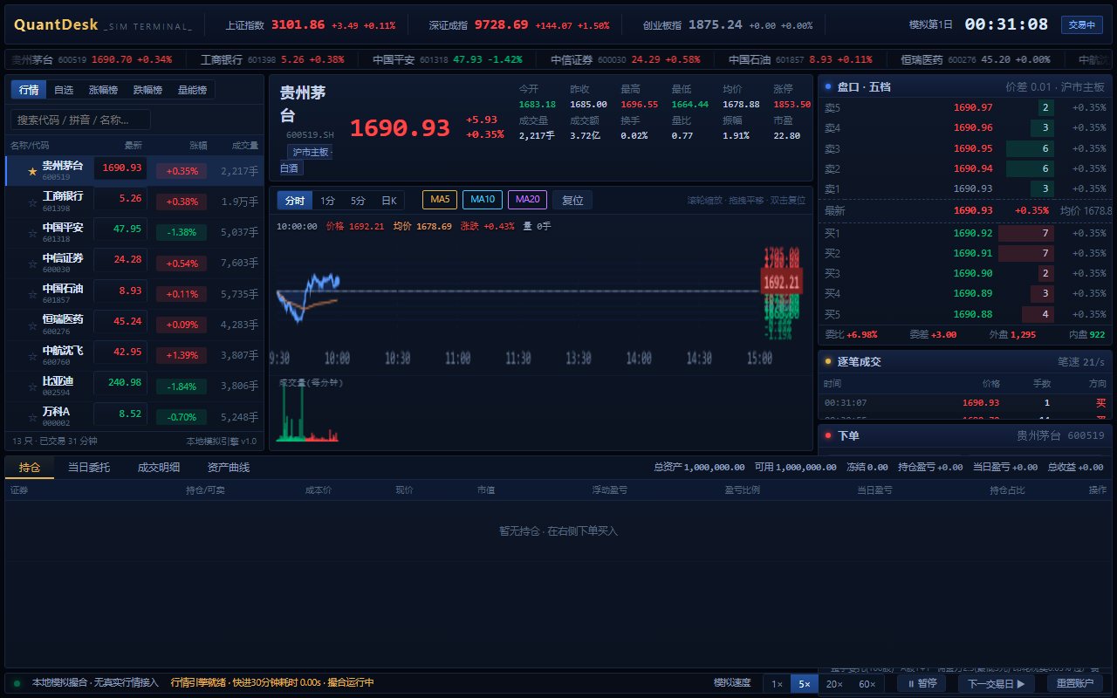Open the 持仓 positions tab
Image resolution: width=1117 pixels, height=698 pixels.
(x=30, y=467)
